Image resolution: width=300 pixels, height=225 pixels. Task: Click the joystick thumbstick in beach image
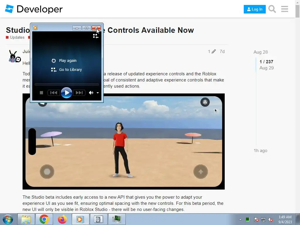pyautogui.click(x=47, y=172)
